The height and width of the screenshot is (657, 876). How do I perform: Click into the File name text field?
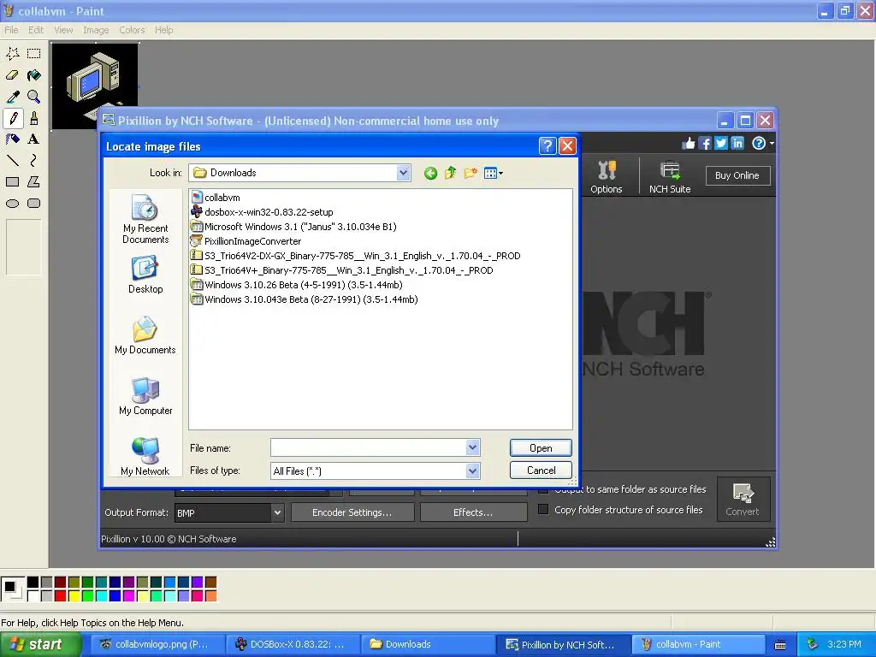(x=368, y=447)
